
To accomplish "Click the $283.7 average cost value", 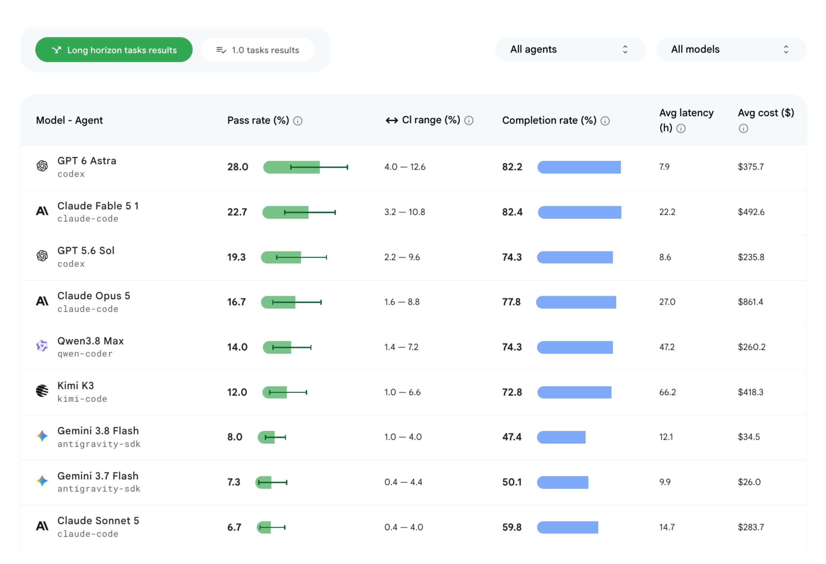I will point(751,528).
